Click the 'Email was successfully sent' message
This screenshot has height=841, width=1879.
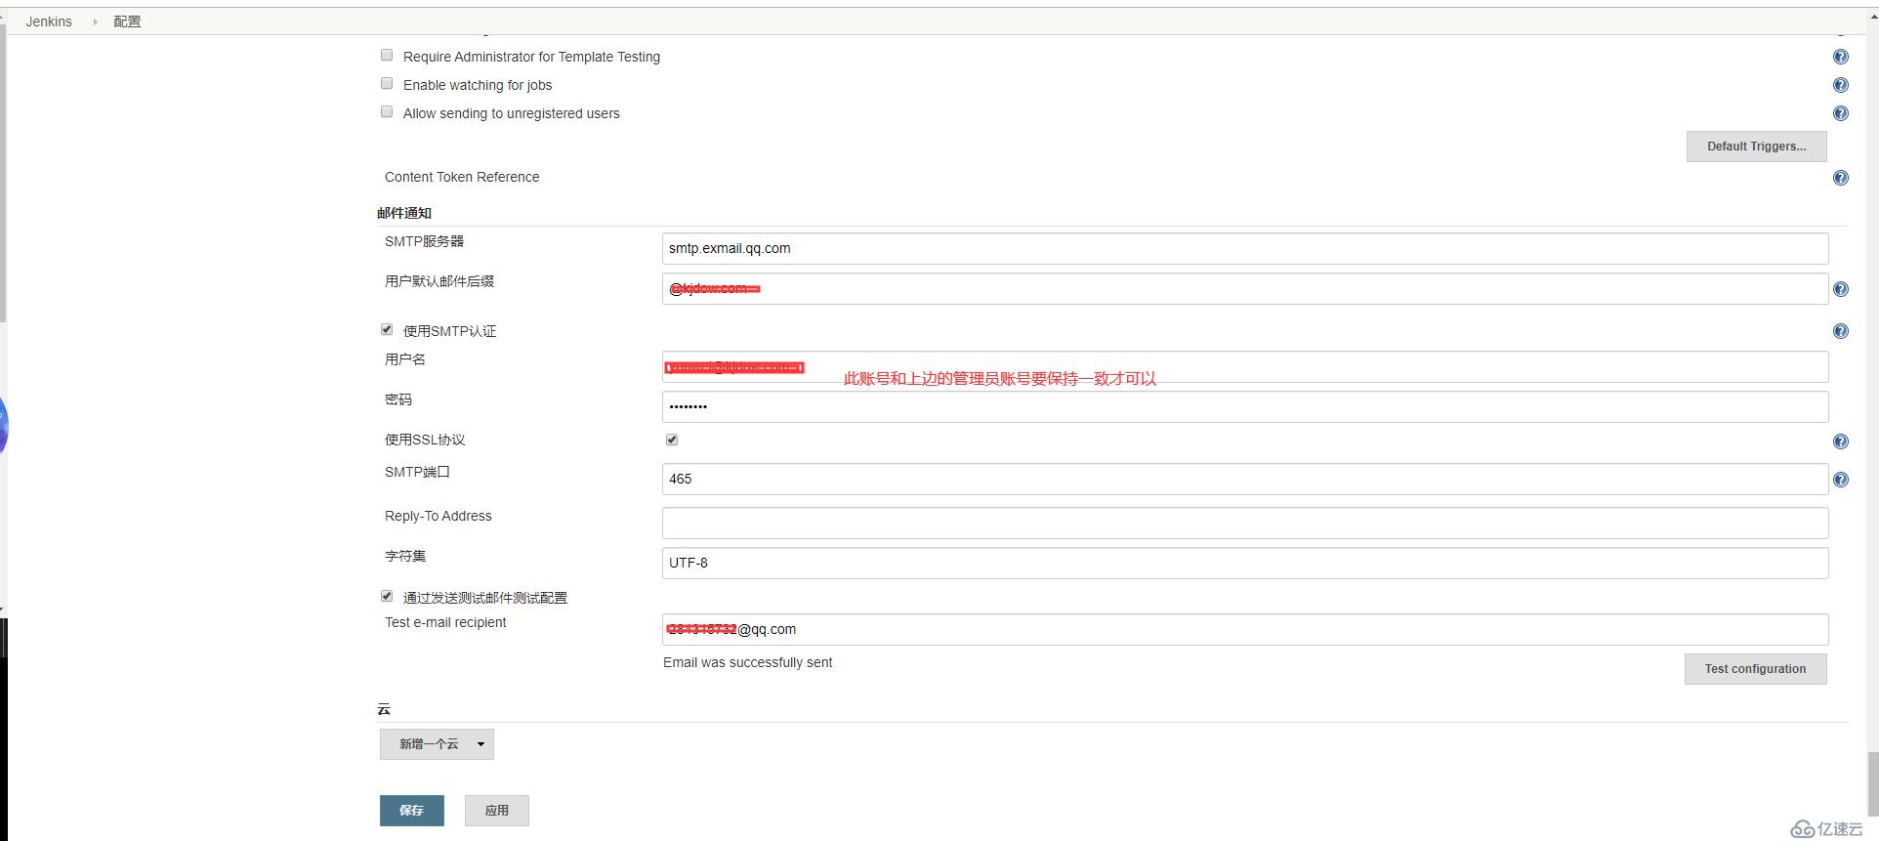[748, 662]
